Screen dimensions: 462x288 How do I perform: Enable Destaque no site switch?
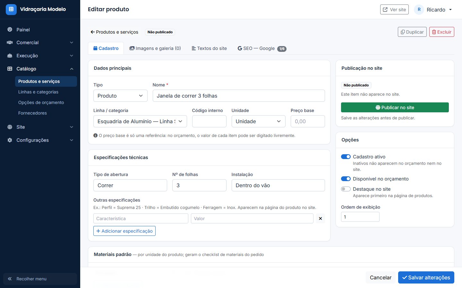[346, 189]
